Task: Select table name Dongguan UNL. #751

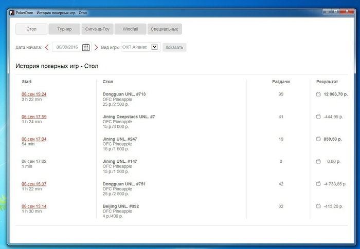Action: point(124,184)
